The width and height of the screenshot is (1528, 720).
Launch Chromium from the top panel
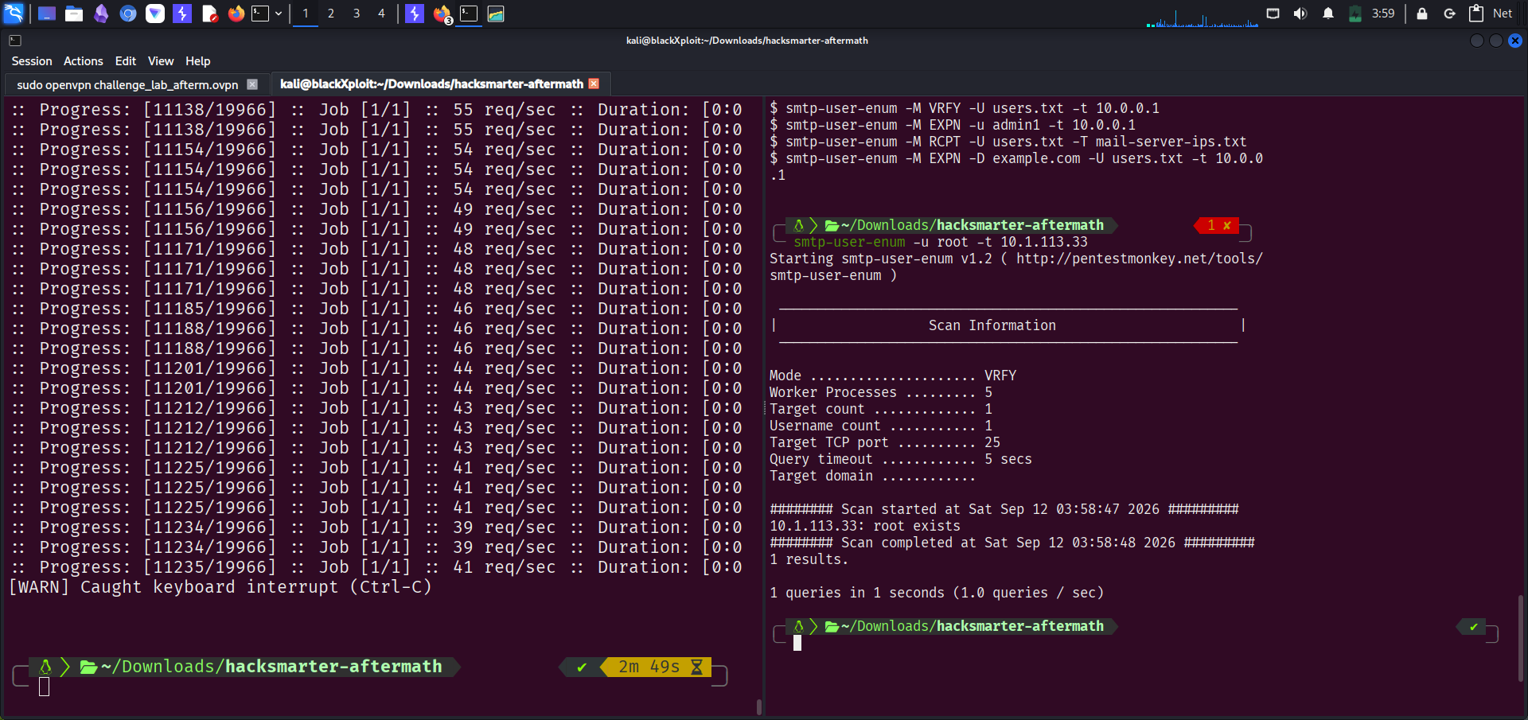(128, 14)
